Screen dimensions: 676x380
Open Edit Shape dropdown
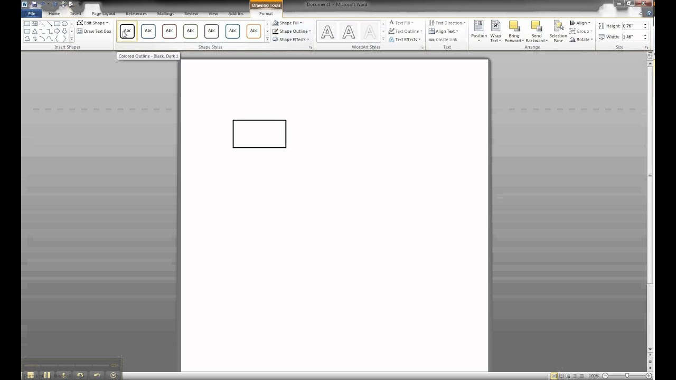coord(92,23)
